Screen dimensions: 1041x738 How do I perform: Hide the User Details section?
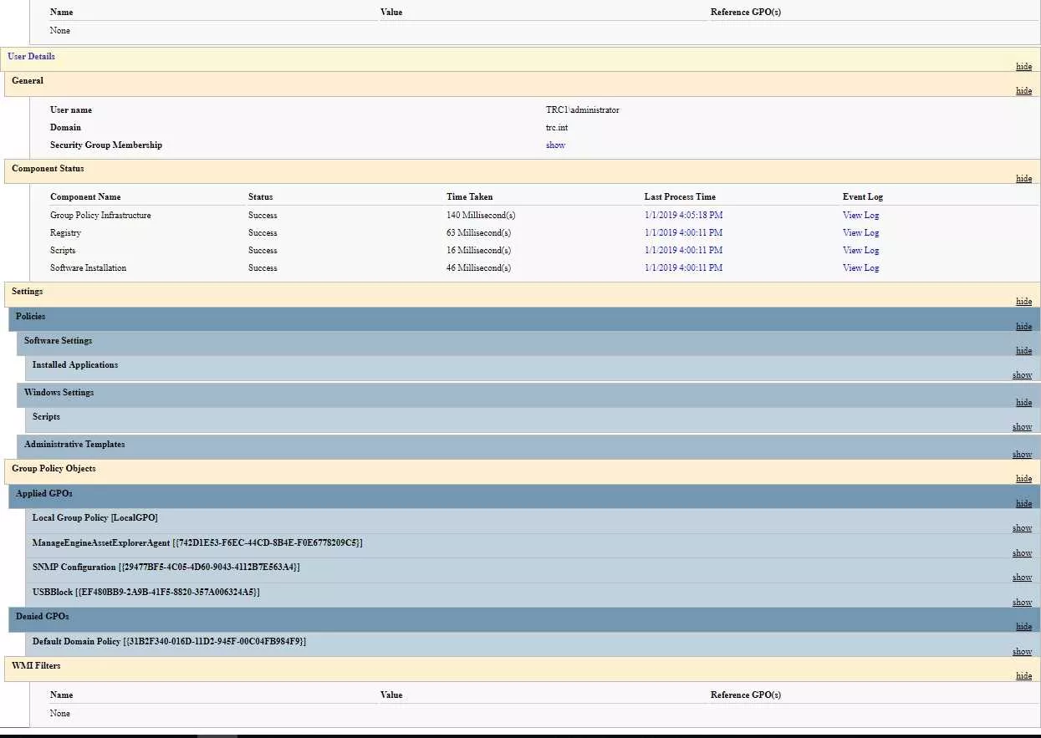(x=1023, y=67)
